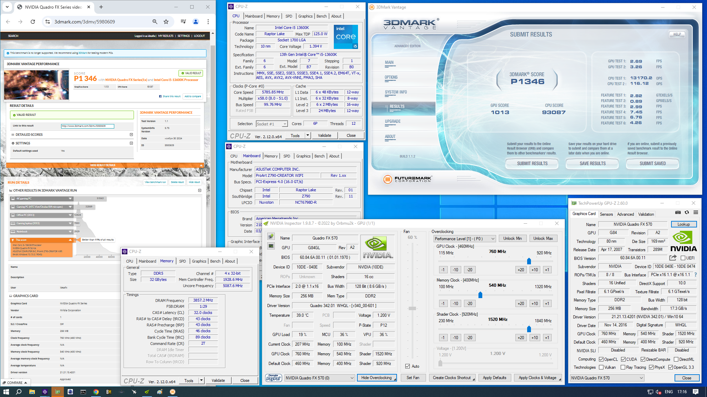Click the Link to this result URL field
This screenshot has width=707, height=397.
coord(87,126)
